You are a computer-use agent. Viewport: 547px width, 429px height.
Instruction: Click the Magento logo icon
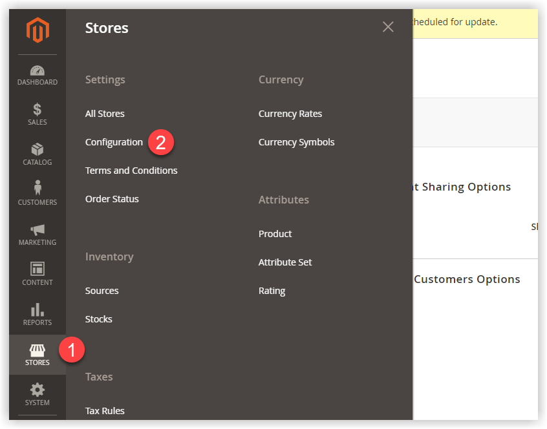click(x=38, y=30)
